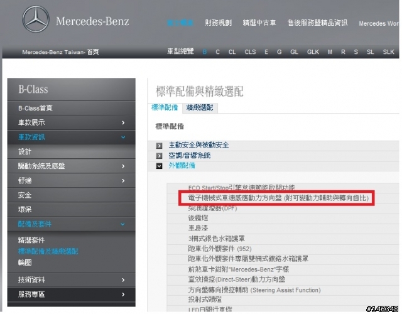The image size is (402, 314).
Task: Open 輪圈 sidebar sub-item
Action: (x=24, y=263)
